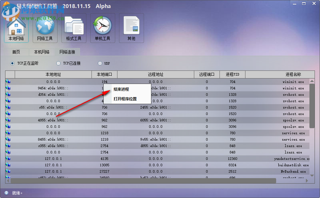Click the row icon for c055:e0de:b901::
Viewport: 320px width, 198px height.
8,146
